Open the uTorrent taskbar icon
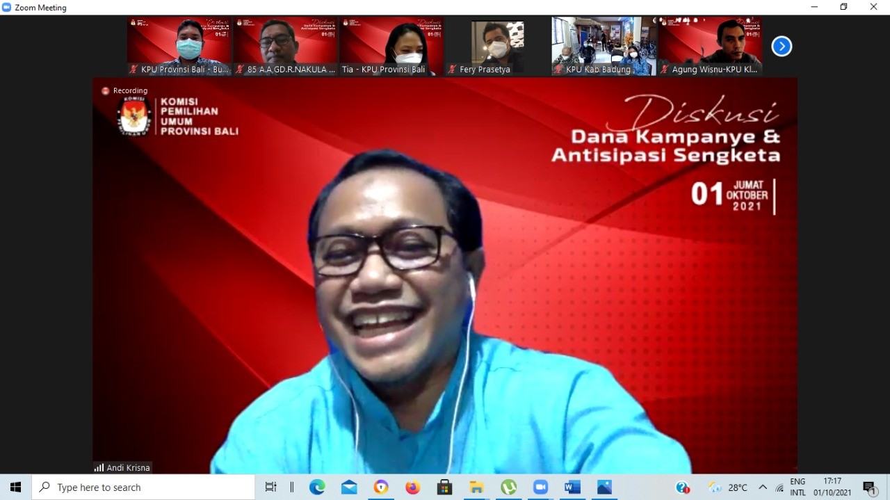This screenshot has height=500, width=890. (x=509, y=487)
